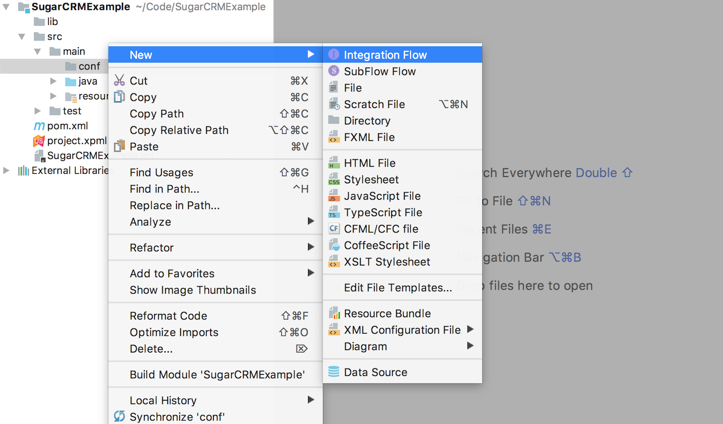Click the Scratch File icon
The width and height of the screenshot is (723, 424).
pyautogui.click(x=334, y=104)
